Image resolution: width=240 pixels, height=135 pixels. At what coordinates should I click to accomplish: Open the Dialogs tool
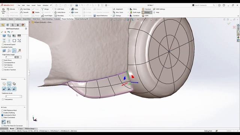[x=117, y=16]
